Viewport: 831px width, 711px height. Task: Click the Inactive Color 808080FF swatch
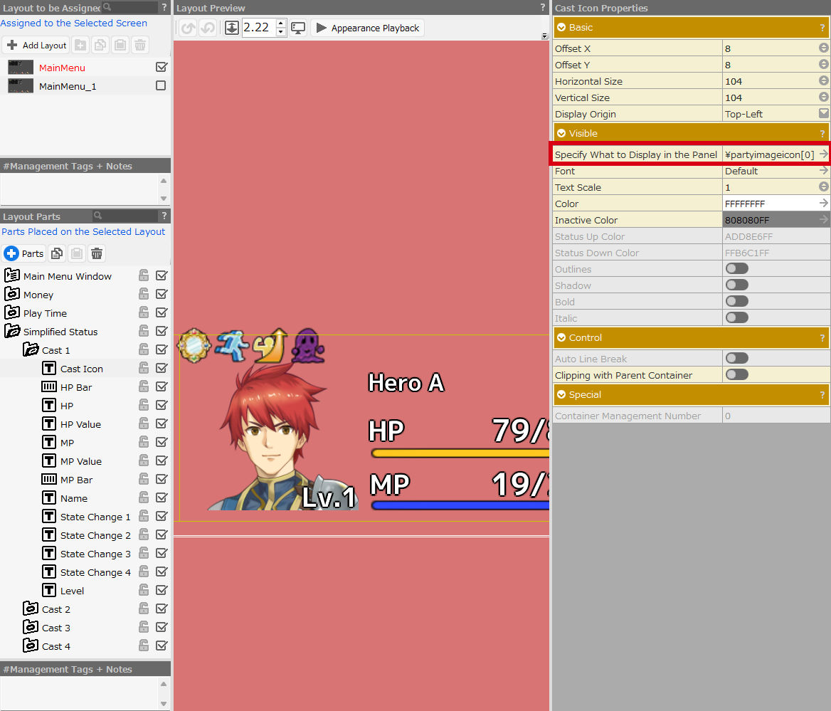click(770, 220)
